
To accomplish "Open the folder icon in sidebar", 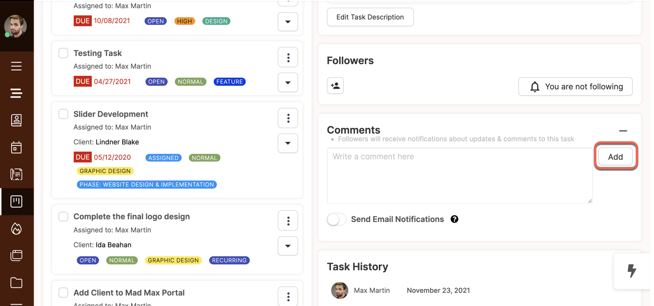I will [16, 283].
